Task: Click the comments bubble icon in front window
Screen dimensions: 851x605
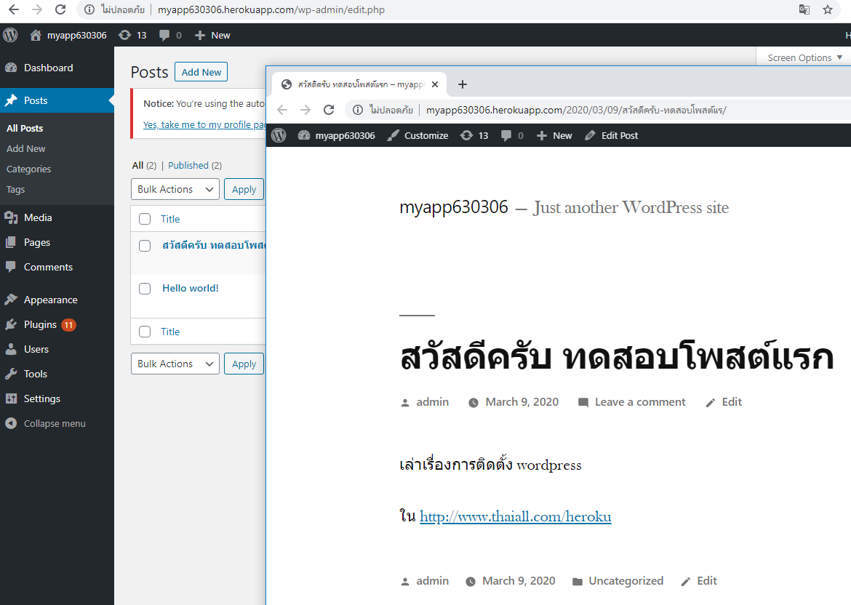Action: (x=506, y=135)
